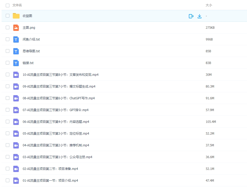Click the image thumbnail icon of 主图.png
This screenshot has width=247, height=189.
[16, 27]
